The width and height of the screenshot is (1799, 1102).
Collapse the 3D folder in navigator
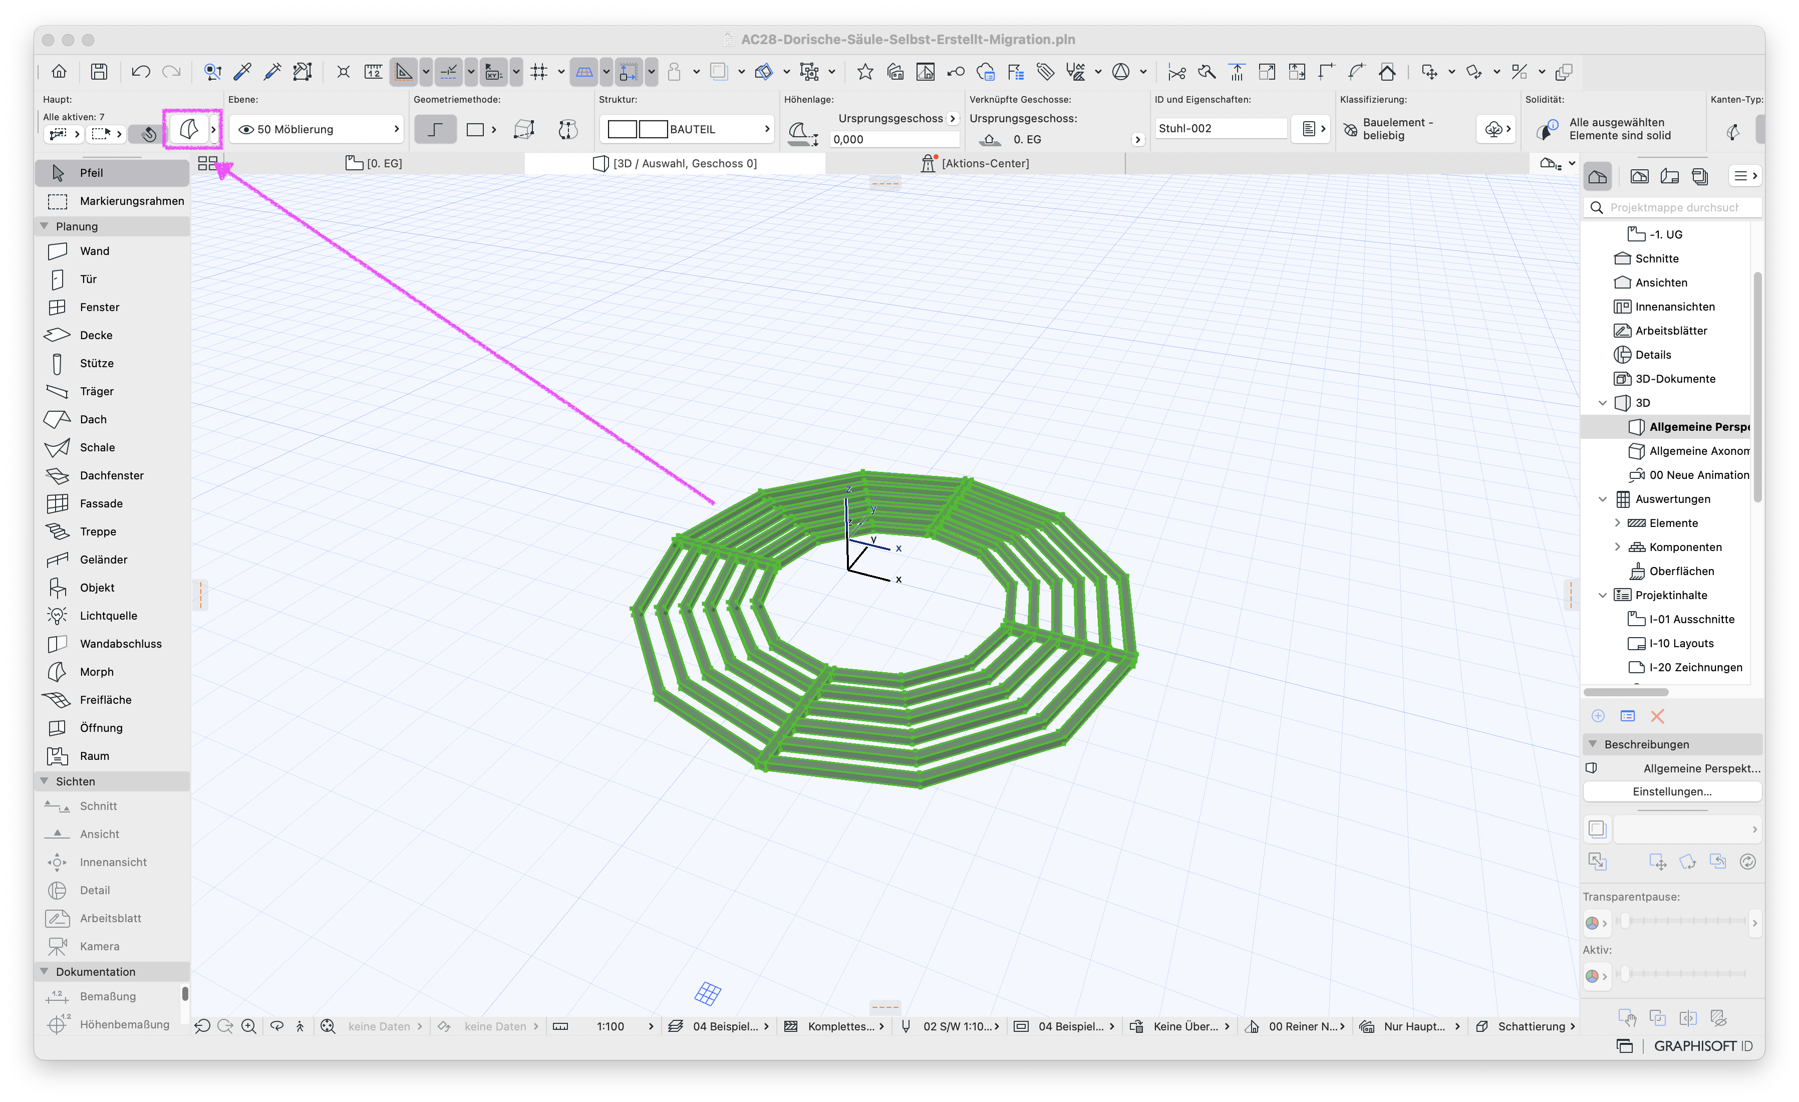point(1603,402)
